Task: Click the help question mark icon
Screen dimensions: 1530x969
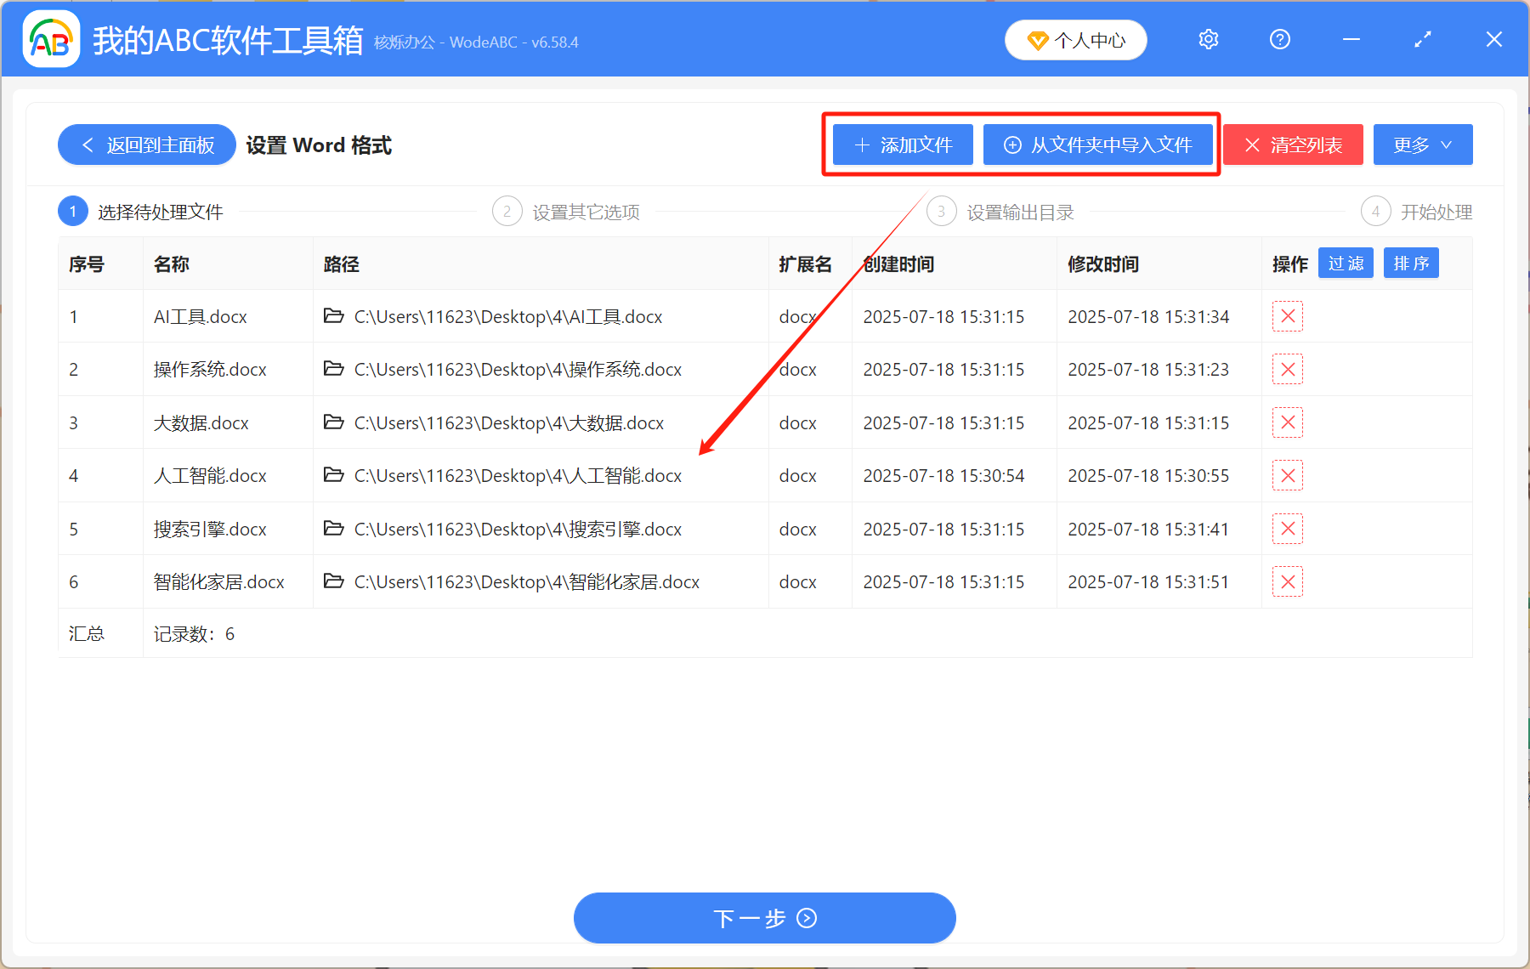Action: pyautogui.click(x=1279, y=39)
